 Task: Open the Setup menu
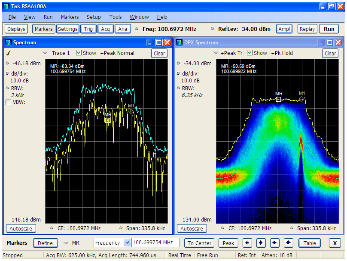click(x=94, y=17)
